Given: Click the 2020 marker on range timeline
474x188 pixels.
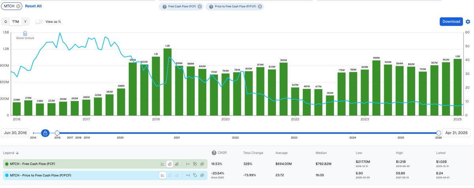Looking at the screenshot, I should click(120, 137).
